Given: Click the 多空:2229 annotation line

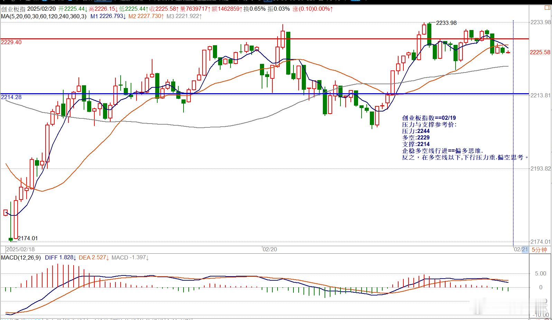Looking at the screenshot, I should point(416,138).
